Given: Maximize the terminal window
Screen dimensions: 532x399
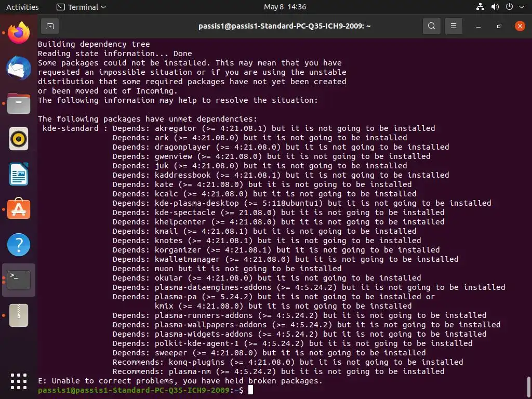Looking at the screenshot, I should point(499,26).
